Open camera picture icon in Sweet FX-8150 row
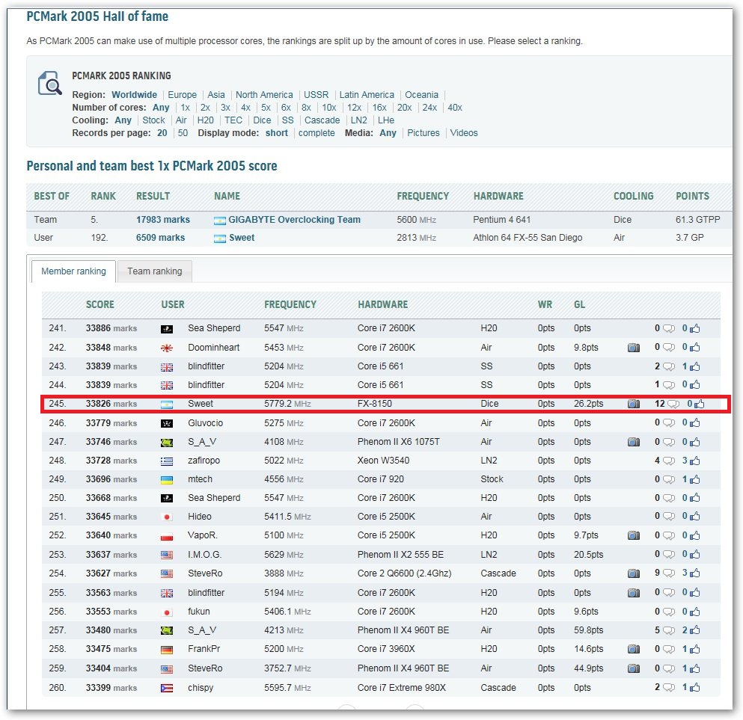The height and width of the screenshot is (720, 743). pos(634,404)
